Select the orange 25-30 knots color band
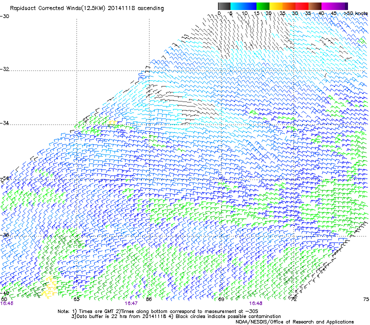Image resolution: width=370 pixels, height=325 pixels. [289, 6]
